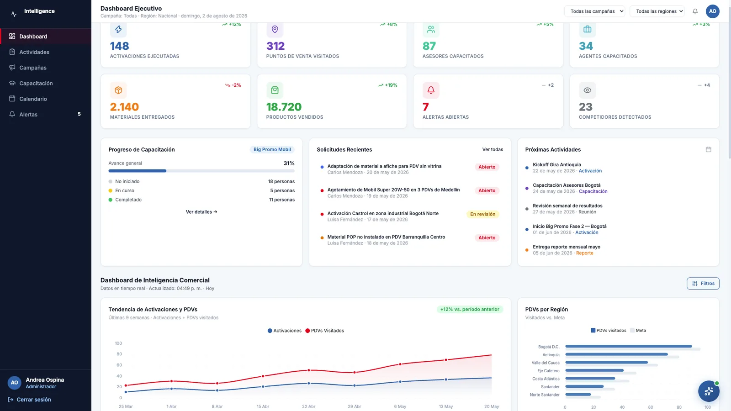731x411 pixels.
Task: Click the lightning icon on Activaciones Ejecutadas card
Action: [118, 29]
